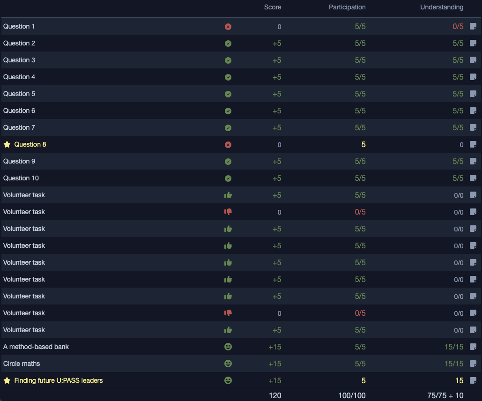The width and height of the screenshot is (482, 401).
Task: Open the comment icon for Question 1
Action: (x=473, y=27)
